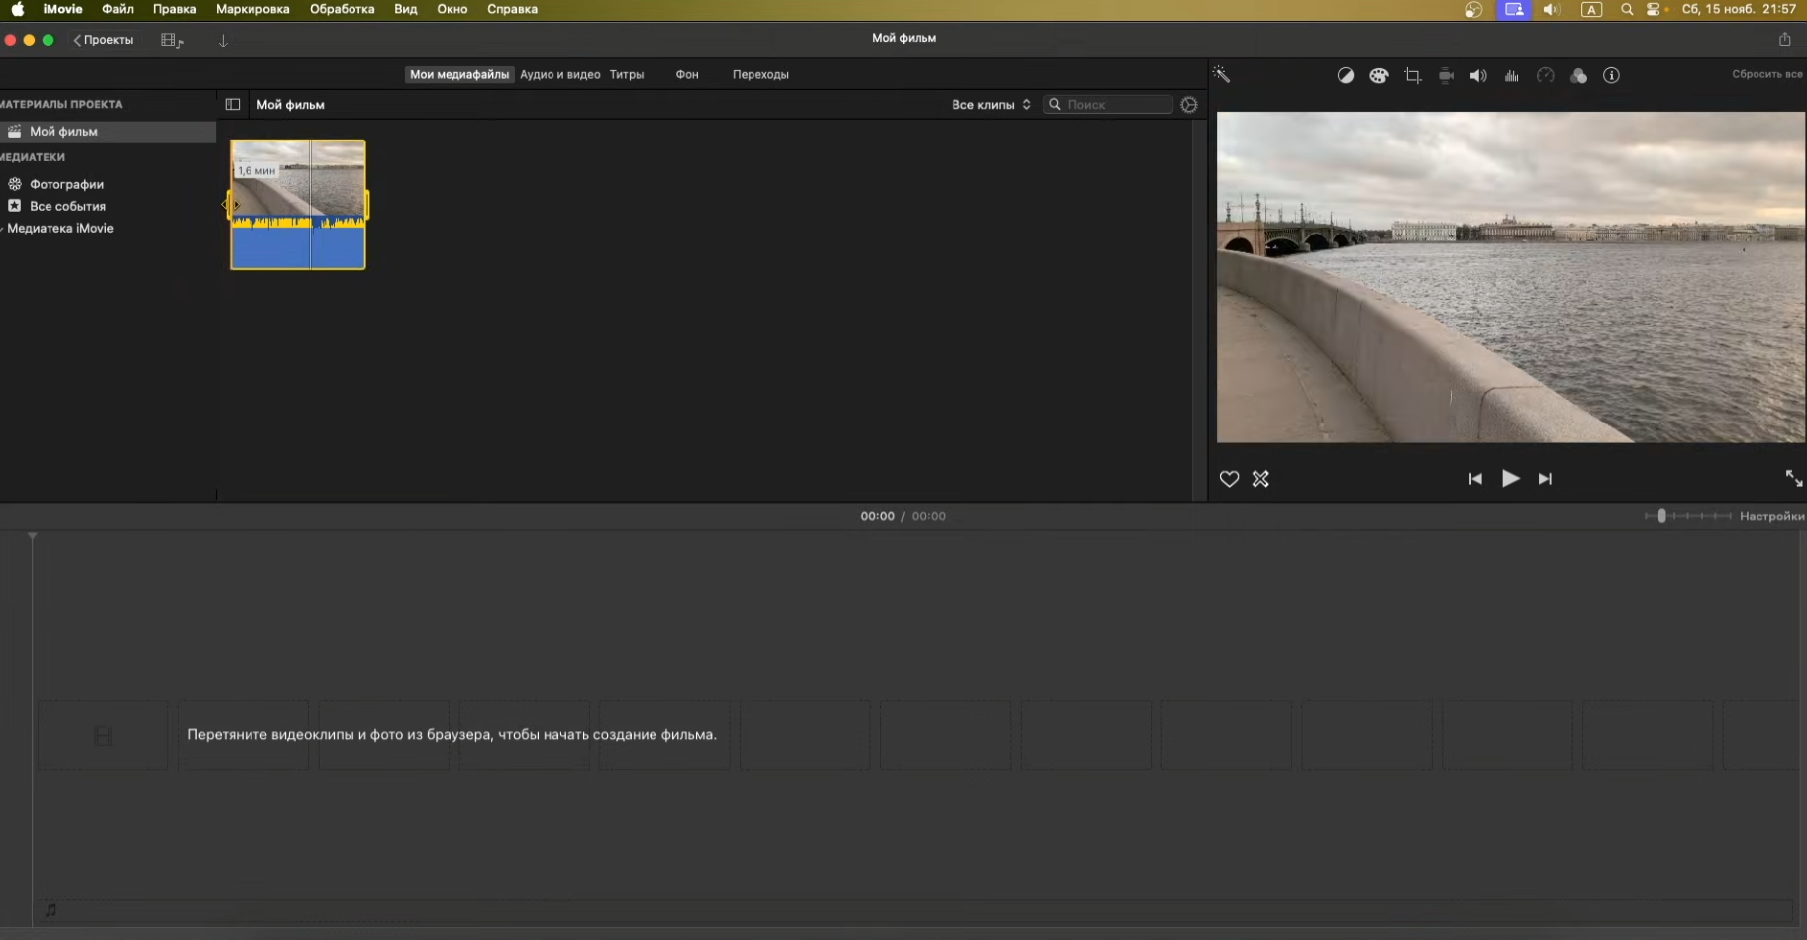Image resolution: width=1807 pixels, height=940 pixels.
Task: Switch to the Титры tab
Action: point(627,74)
